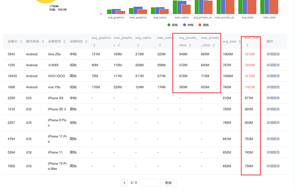Image resolution: width=295 pixels, height=190 pixels.
Task: Open 详细报告 for iPhone XS
Action: (273, 98)
